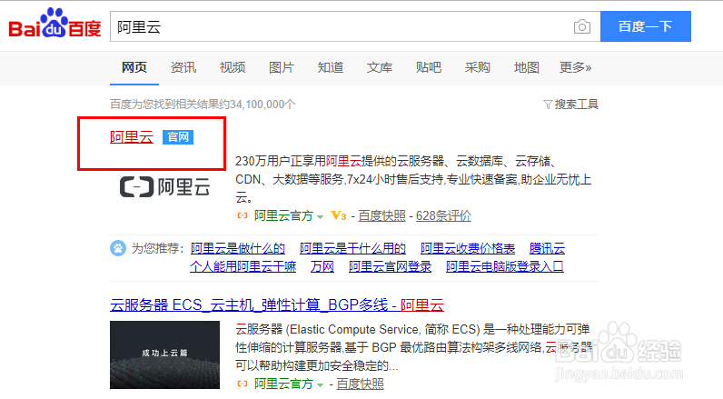723x399 pixels.
Task: Open the 阿里云 official result link
Action: point(132,137)
